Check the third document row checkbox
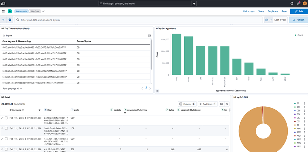308x152 pixels. point(6,138)
